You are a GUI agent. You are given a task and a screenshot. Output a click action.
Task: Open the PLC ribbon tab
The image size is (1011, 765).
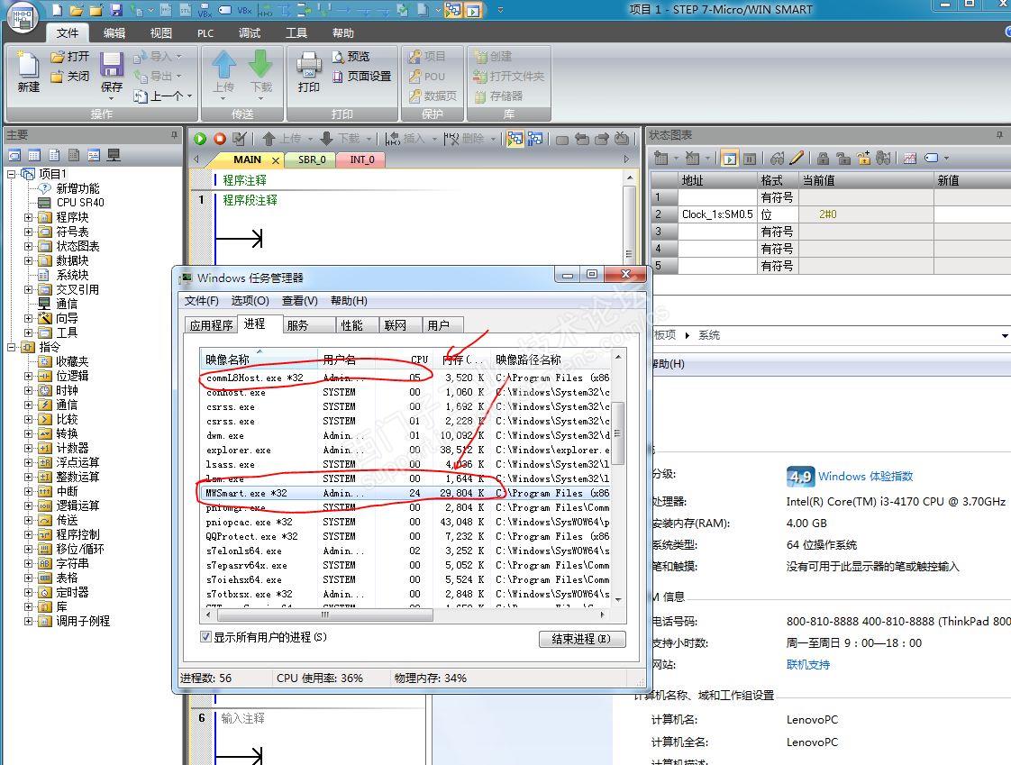point(205,33)
